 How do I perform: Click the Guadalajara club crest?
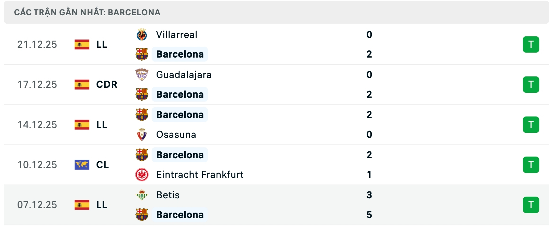(141, 74)
